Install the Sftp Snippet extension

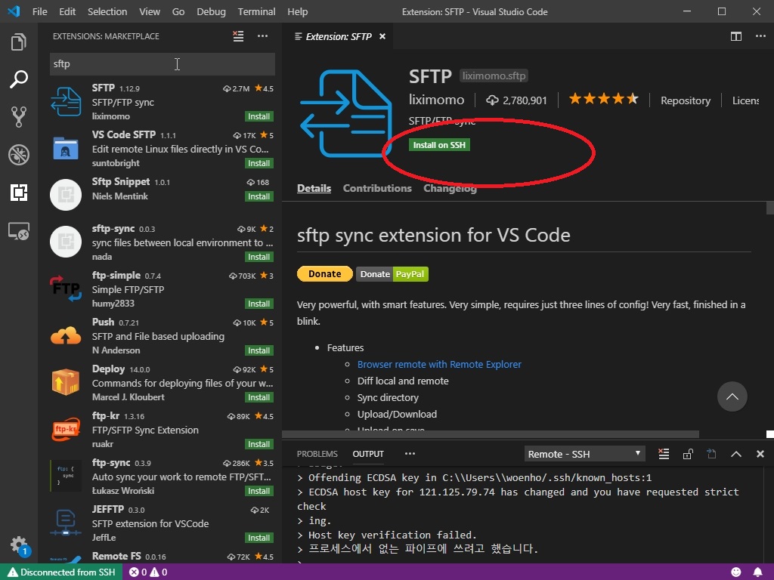pos(259,196)
